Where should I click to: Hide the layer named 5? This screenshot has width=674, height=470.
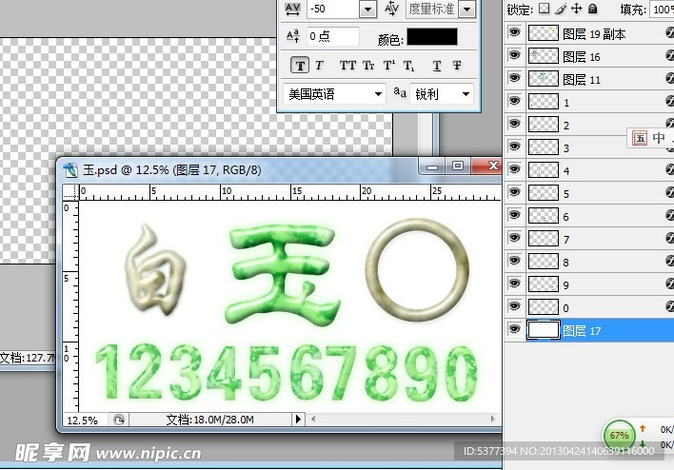[x=515, y=193]
